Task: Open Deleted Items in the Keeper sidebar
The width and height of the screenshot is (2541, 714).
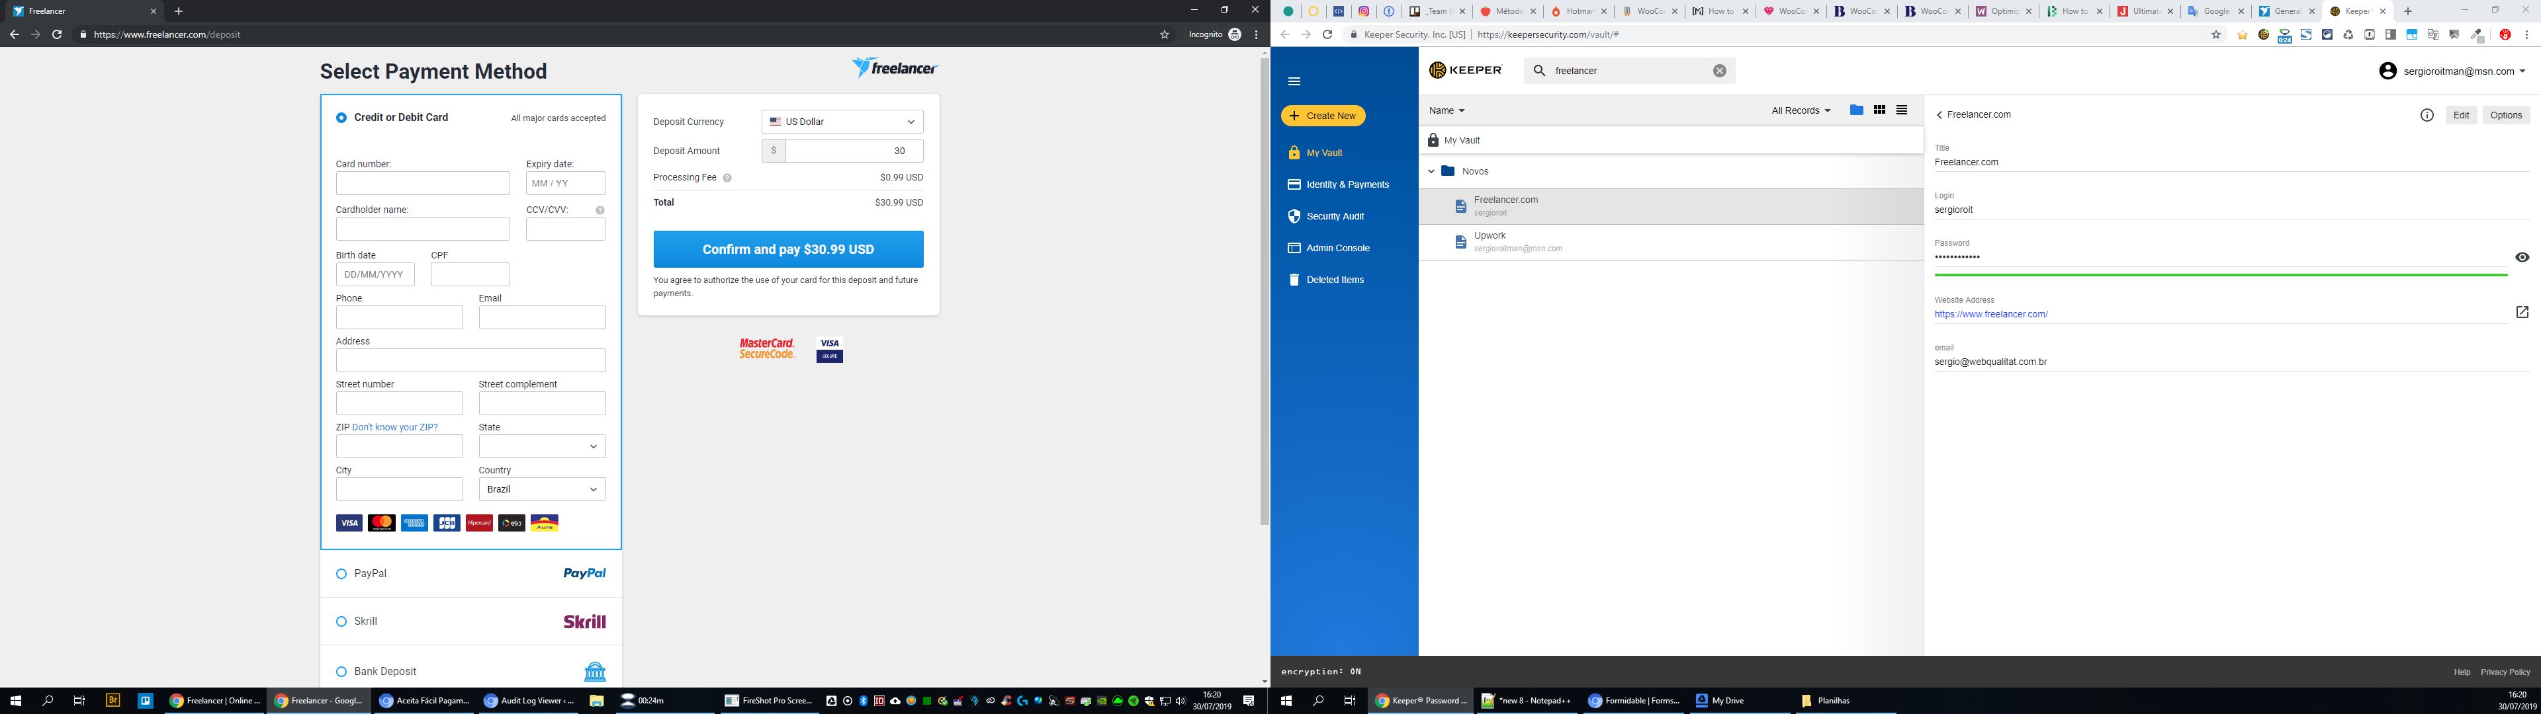Action: (1333, 280)
